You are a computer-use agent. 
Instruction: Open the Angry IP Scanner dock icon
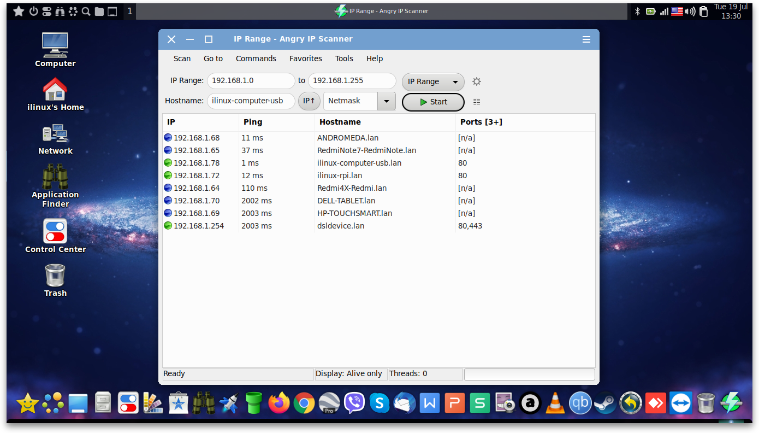(x=731, y=403)
